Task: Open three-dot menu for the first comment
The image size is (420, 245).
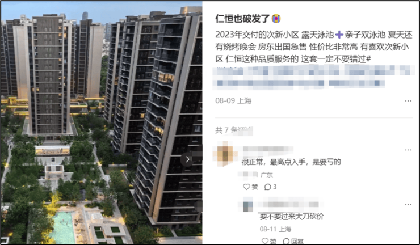Action: point(408,150)
